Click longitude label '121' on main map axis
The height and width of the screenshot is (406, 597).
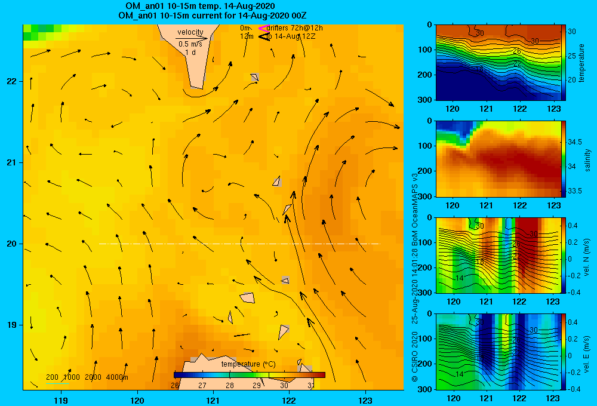(x=213, y=401)
